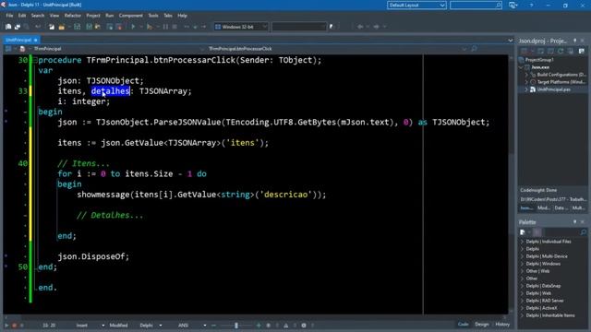
Task: Open the empty combo box next to platform selector
Action: coord(299,27)
